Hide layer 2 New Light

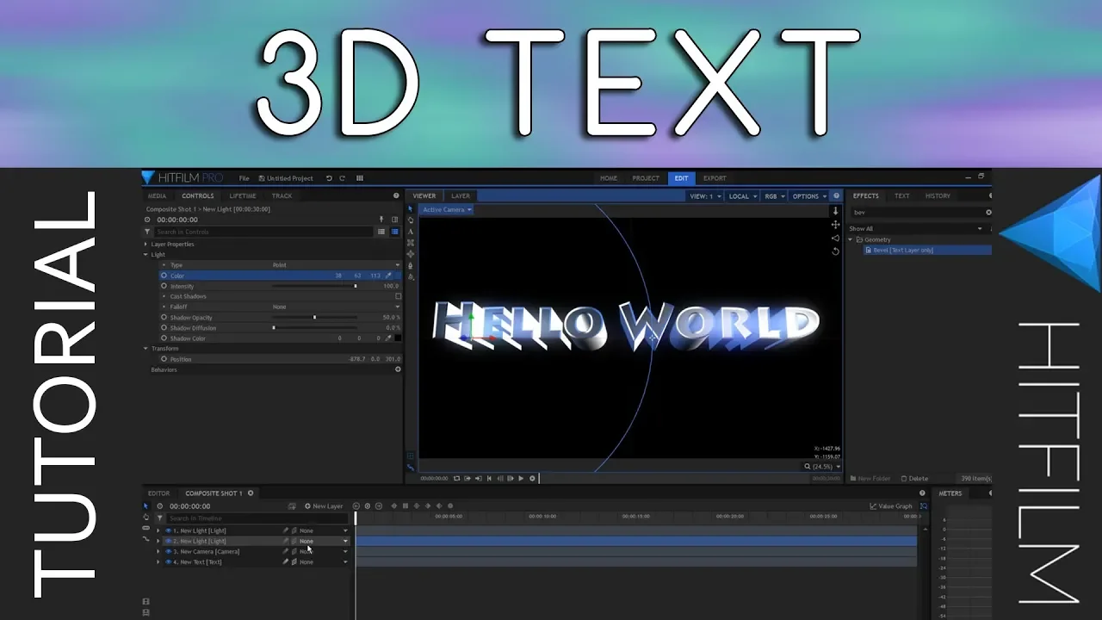point(168,541)
